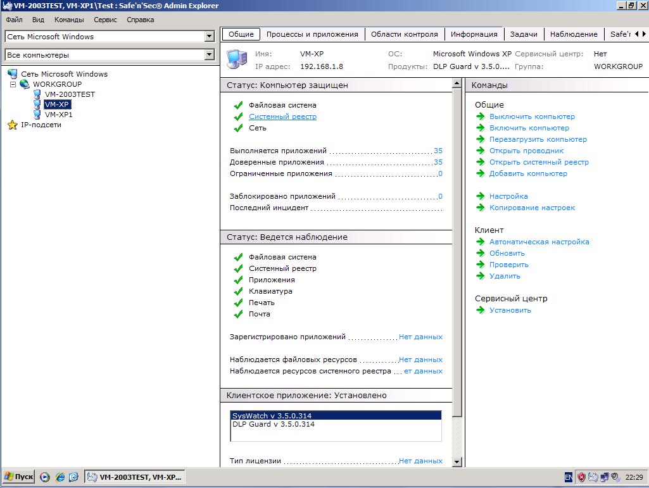The height and width of the screenshot is (488, 649).
Task: Click Нет данных for Тип лицензии
Action: click(420, 461)
